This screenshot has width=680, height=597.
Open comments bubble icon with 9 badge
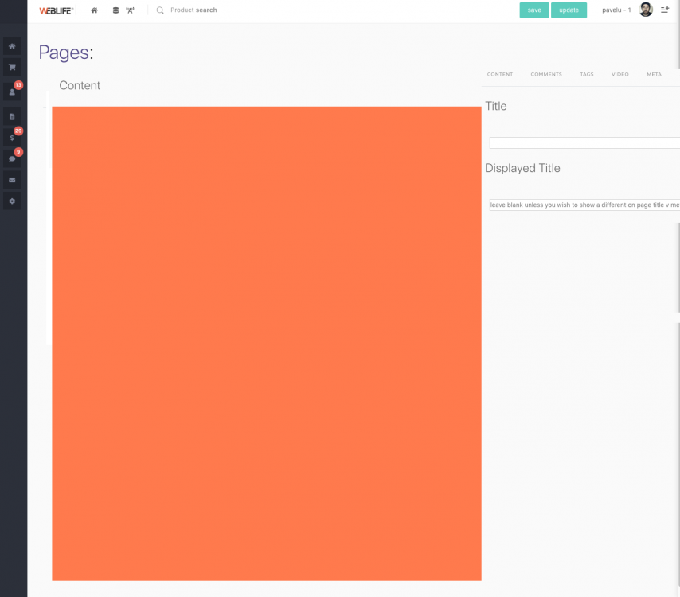[12, 158]
